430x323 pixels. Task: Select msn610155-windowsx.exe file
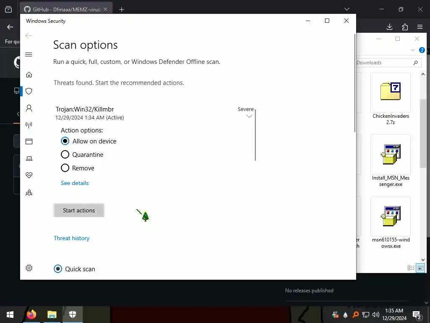pyautogui.click(x=391, y=223)
